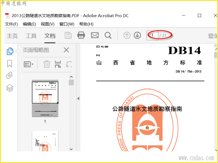The height and width of the screenshot is (163, 218).
Task: Select the Page Thumbnails sidebar icon
Action: pos(10,51)
